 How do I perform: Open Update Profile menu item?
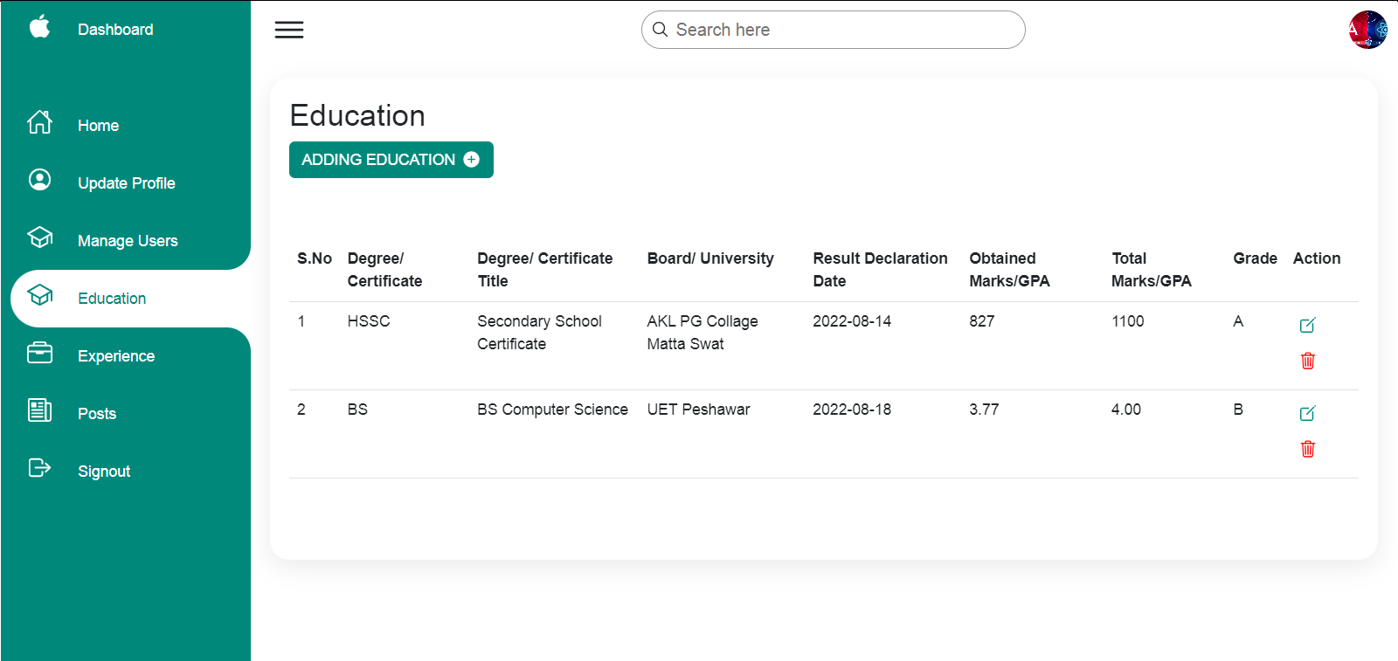click(125, 182)
